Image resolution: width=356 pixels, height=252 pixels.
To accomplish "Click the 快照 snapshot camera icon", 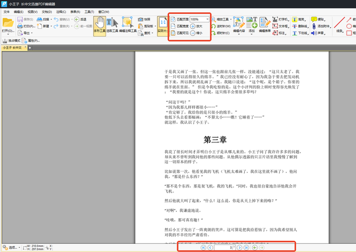I will (x=141, y=19).
